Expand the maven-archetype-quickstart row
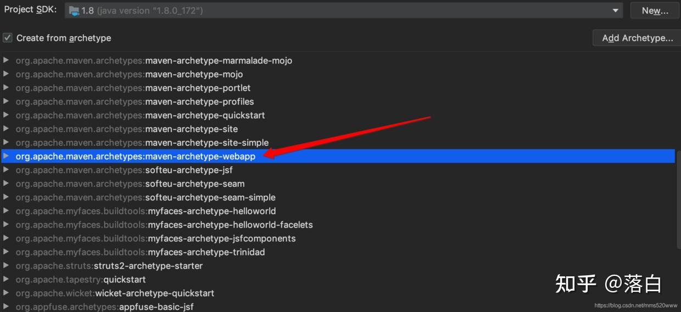Viewport: 681px width, 312px height. (x=6, y=115)
